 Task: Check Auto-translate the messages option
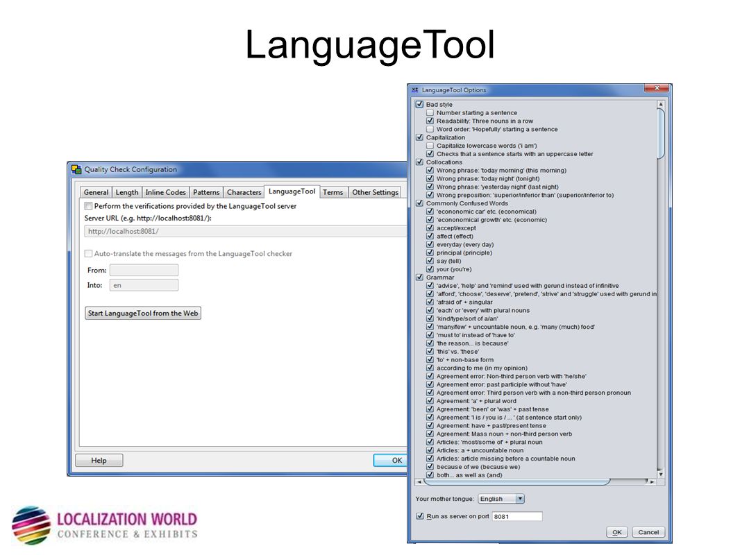[88, 254]
